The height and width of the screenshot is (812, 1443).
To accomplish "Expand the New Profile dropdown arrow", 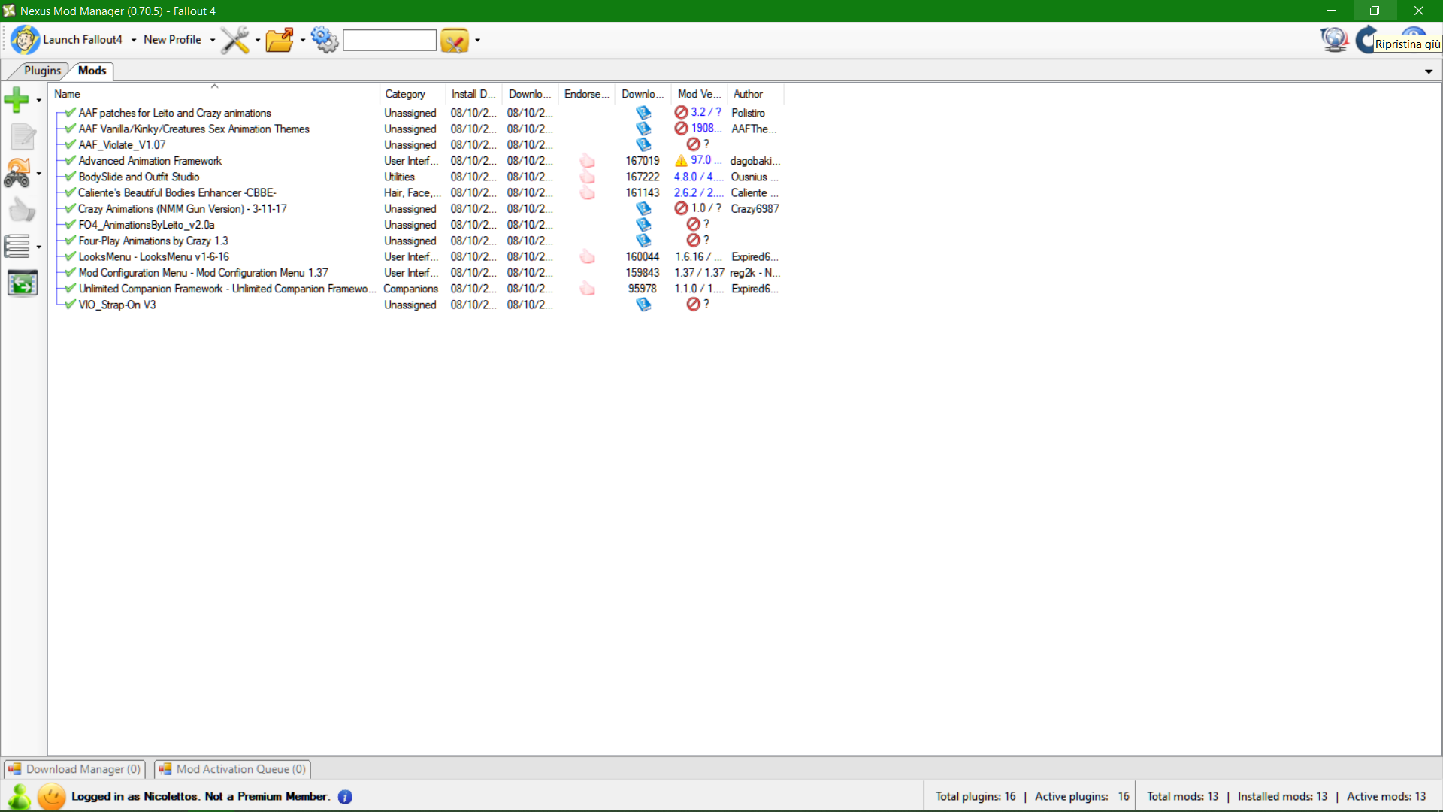I will tap(213, 40).
